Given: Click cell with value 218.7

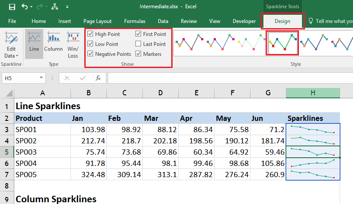Looking at the screenshot, I should [125, 141].
